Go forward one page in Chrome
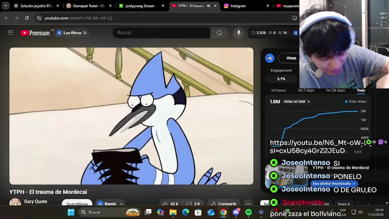Image resolution: width=389 pixels, height=219 pixels. (x=16, y=18)
